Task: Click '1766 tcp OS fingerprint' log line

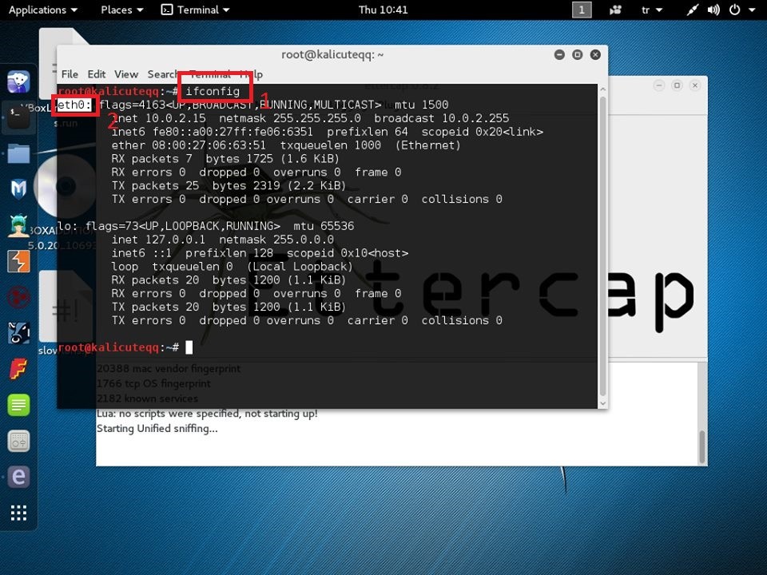Action: 153,384
